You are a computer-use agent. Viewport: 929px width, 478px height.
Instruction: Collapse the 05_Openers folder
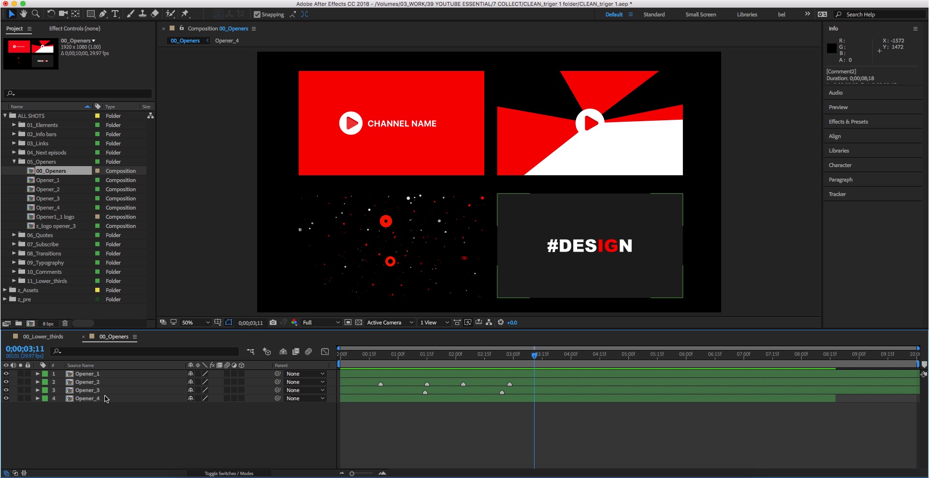[x=14, y=162]
